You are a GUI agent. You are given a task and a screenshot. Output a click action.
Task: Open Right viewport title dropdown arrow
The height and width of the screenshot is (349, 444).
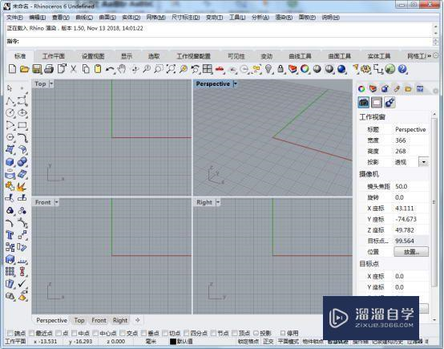click(x=218, y=202)
